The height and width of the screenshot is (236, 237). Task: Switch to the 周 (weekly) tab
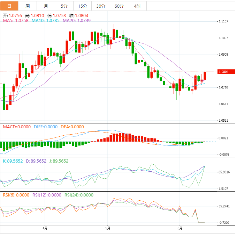[28, 6]
